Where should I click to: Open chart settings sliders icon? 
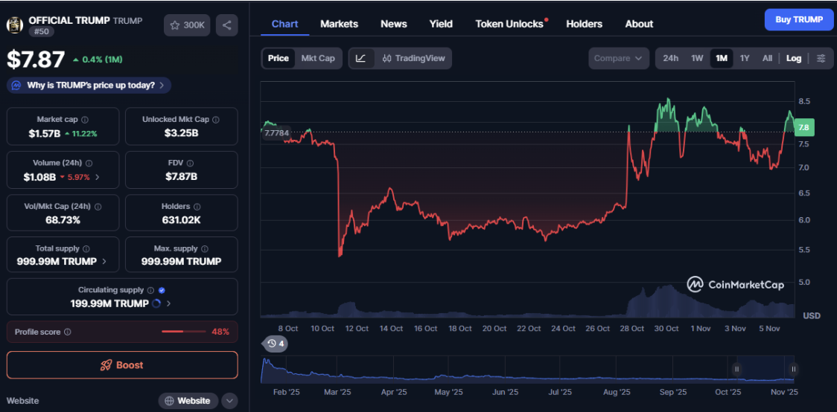[821, 58]
